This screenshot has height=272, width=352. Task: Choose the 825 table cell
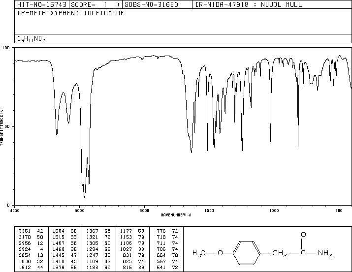[128, 261]
